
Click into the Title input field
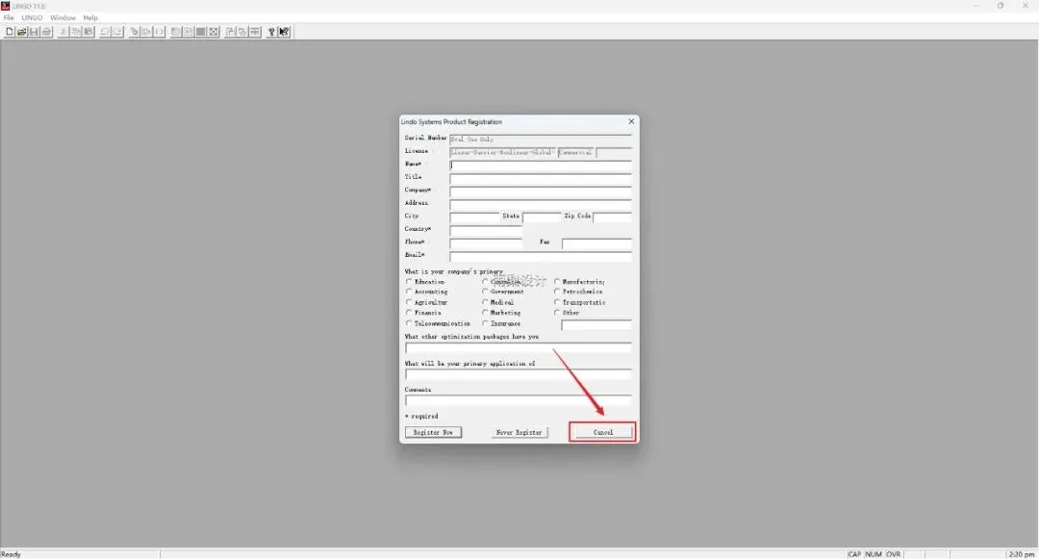click(x=541, y=177)
